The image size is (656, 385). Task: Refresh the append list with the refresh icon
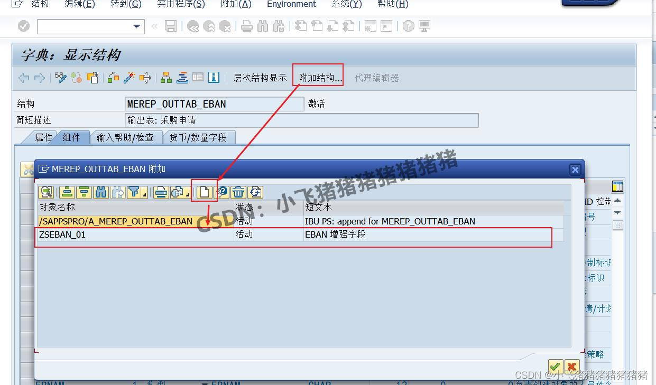coord(255,192)
